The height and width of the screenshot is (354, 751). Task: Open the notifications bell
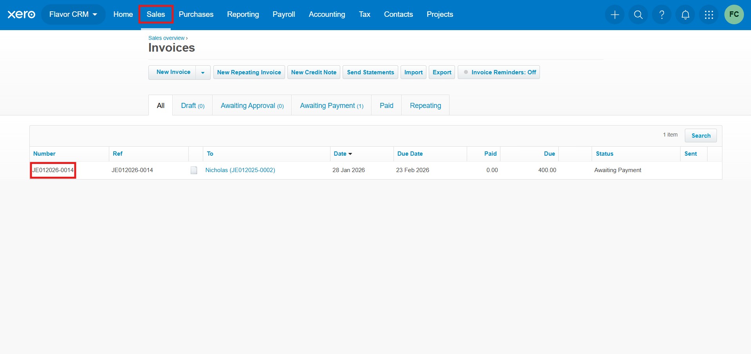pyautogui.click(x=685, y=15)
